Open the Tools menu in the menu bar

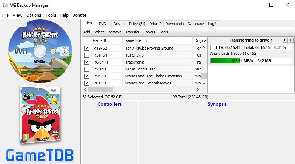(51, 15)
